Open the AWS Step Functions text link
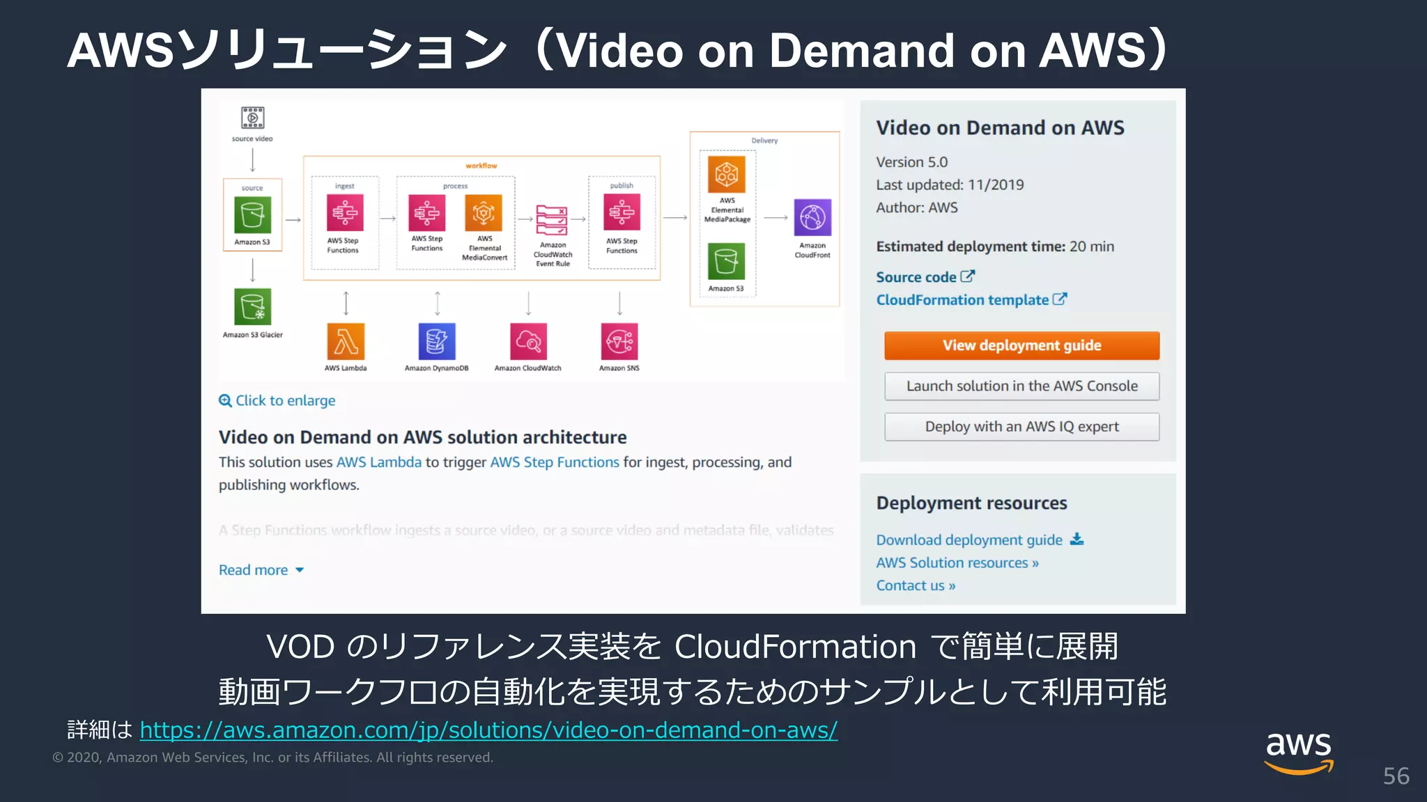This screenshot has width=1427, height=802. pyautogui.click(x=555, y=462)
